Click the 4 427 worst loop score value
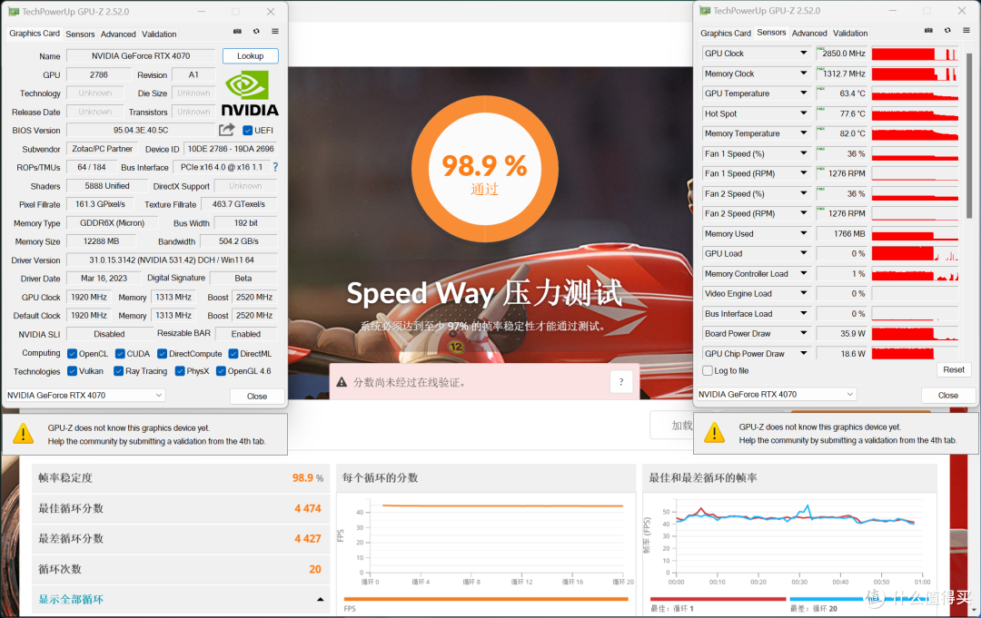Viewport: 981px width, 618px height. point(307,539)
